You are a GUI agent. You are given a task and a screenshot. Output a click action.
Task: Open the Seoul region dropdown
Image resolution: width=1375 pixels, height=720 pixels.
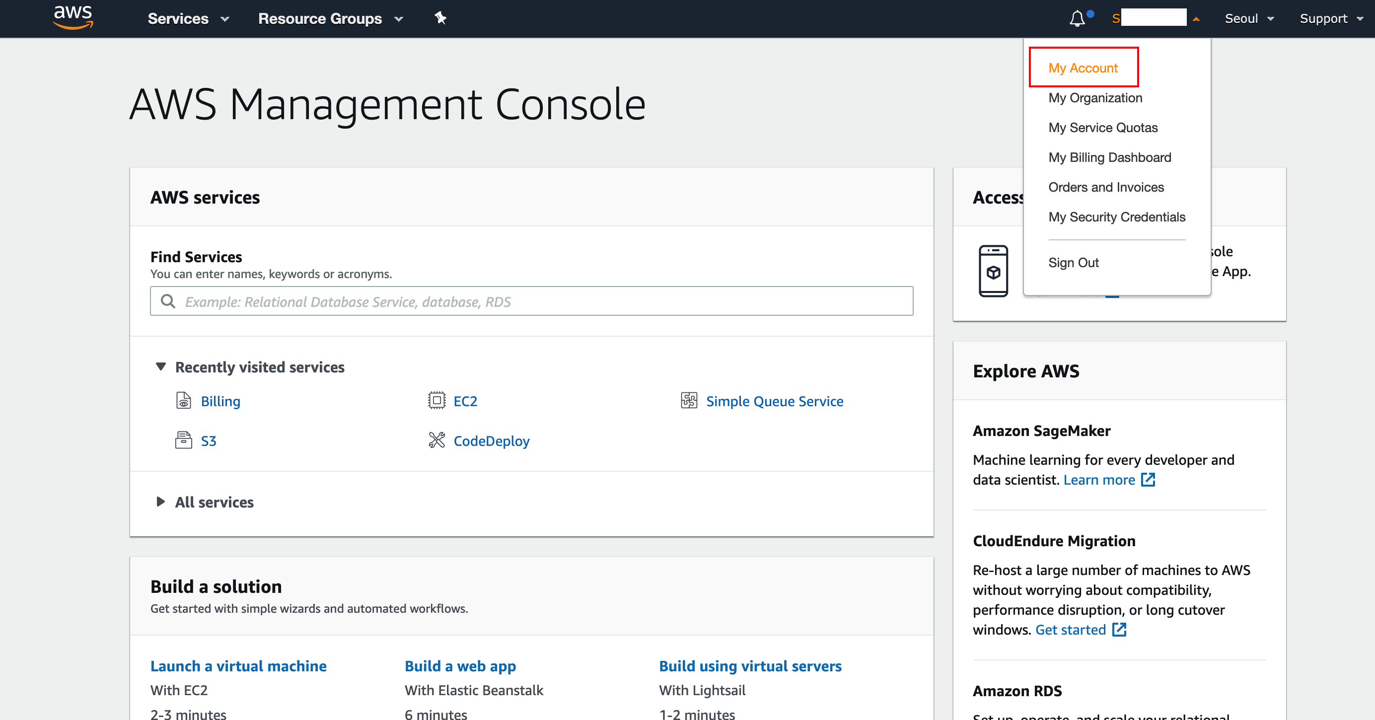click(x=1248, y=19)
